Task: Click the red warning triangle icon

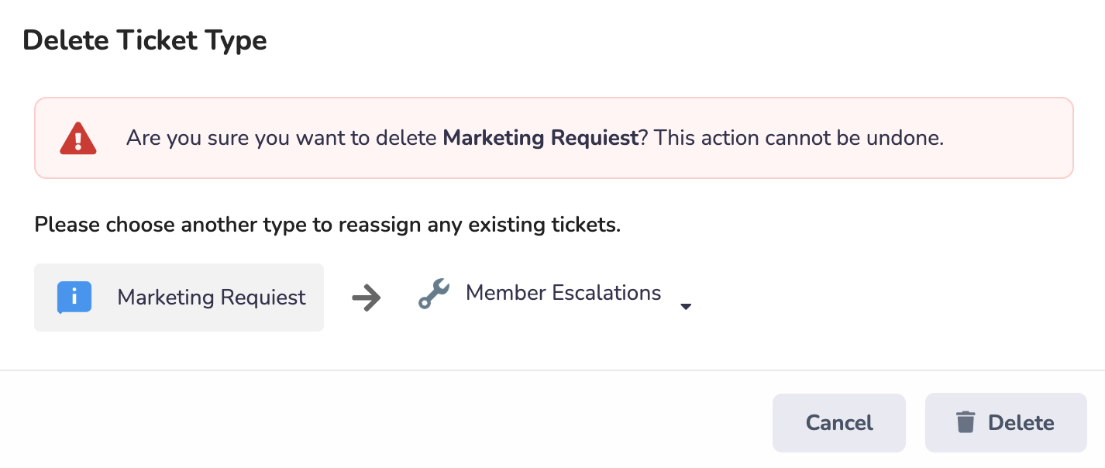Action: coord(77,139)
